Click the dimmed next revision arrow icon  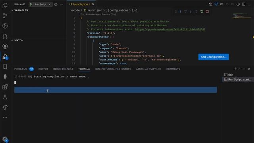point(233,4)
